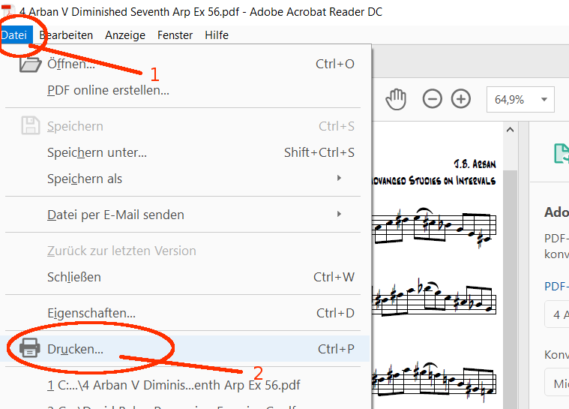Viewport: 569px width, 409px height.
Task: Open the 64,9% zoom level dropdown
Action: coord(520,99)
